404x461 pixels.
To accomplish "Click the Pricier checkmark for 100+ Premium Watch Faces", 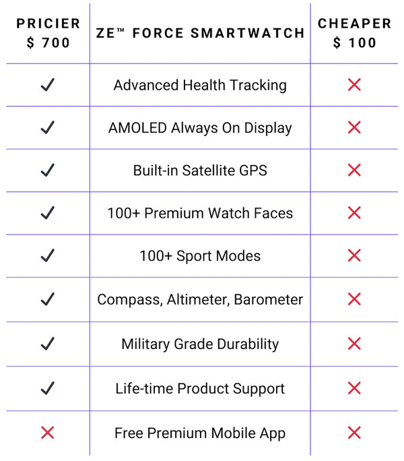I will click(47, 213).
